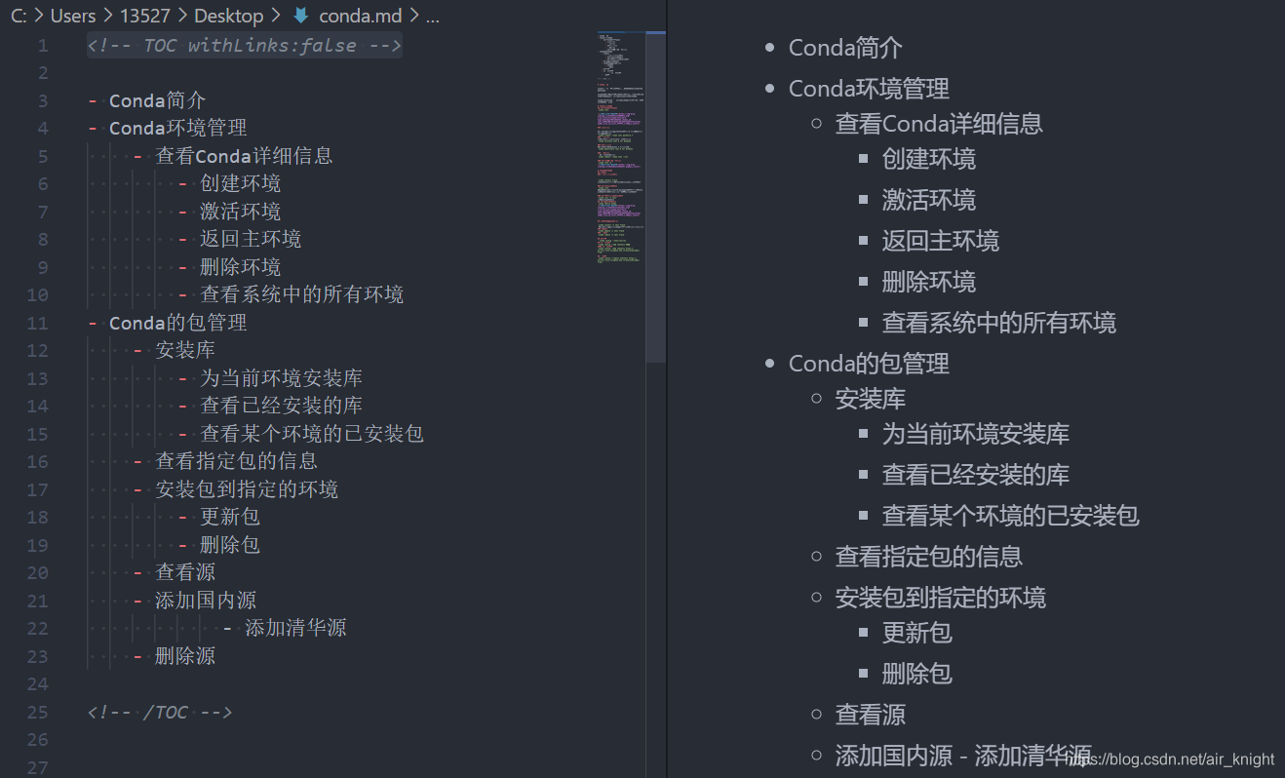This screenshot has width=1285, height=778.
Task: Open the Desktop breadcrumb folder
Action: pyautogui.click(x=228, y=16)
